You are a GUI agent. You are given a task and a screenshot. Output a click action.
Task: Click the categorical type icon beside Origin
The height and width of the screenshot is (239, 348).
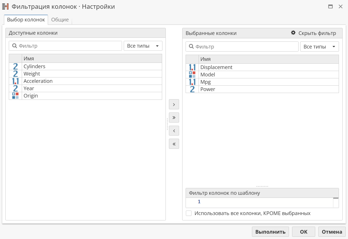(x=15, y=96)
